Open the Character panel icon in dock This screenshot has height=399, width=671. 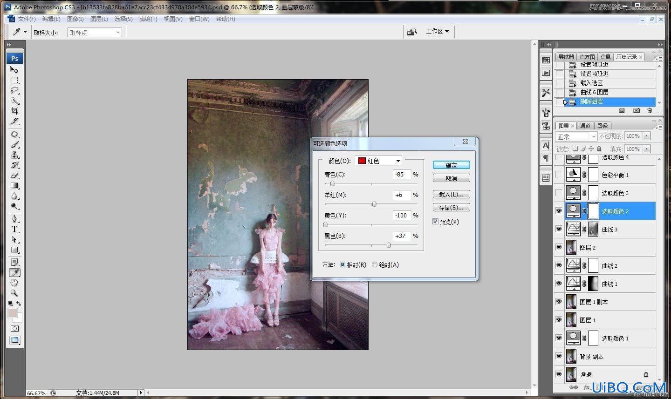[x=546, y=145]
